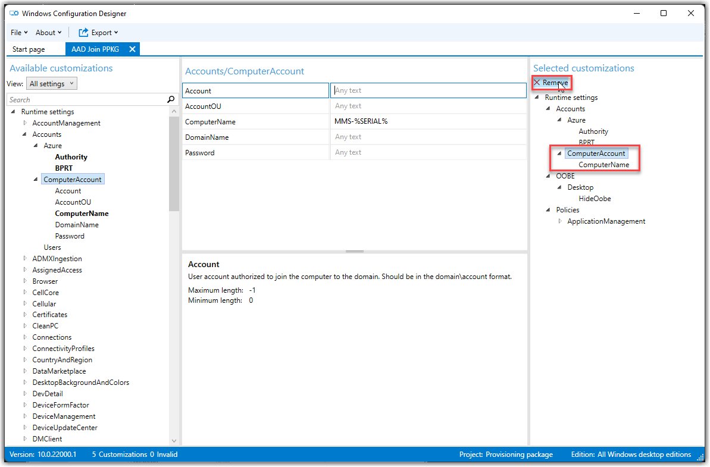
Task: Expand the CellCore node
Action: [25, 292]
